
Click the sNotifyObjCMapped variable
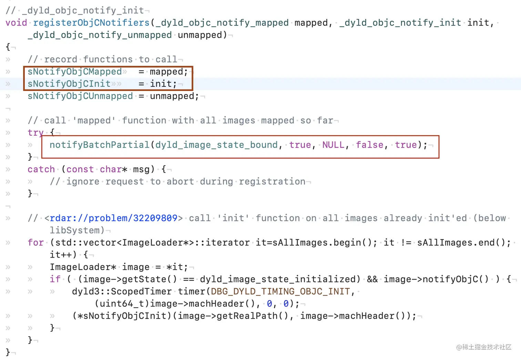click(75, 72)
